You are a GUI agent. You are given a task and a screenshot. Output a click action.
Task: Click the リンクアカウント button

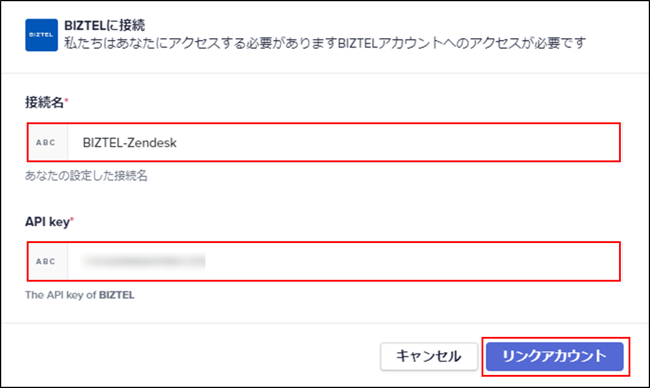click(555, 356)
